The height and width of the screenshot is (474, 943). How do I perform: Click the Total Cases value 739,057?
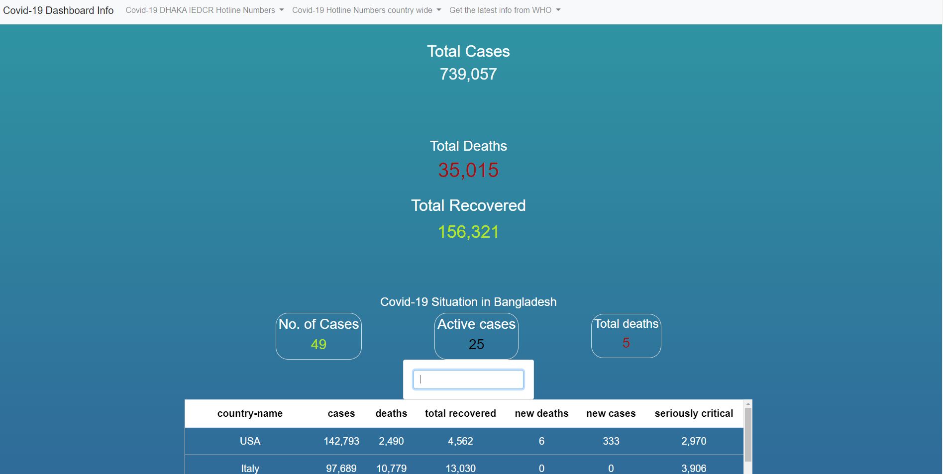coord(468,74)
